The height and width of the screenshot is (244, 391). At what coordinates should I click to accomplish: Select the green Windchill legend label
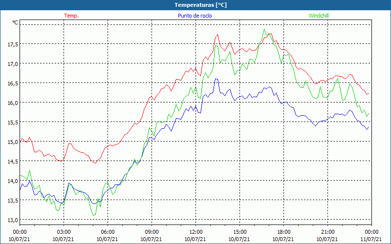[x=319, y=16]
